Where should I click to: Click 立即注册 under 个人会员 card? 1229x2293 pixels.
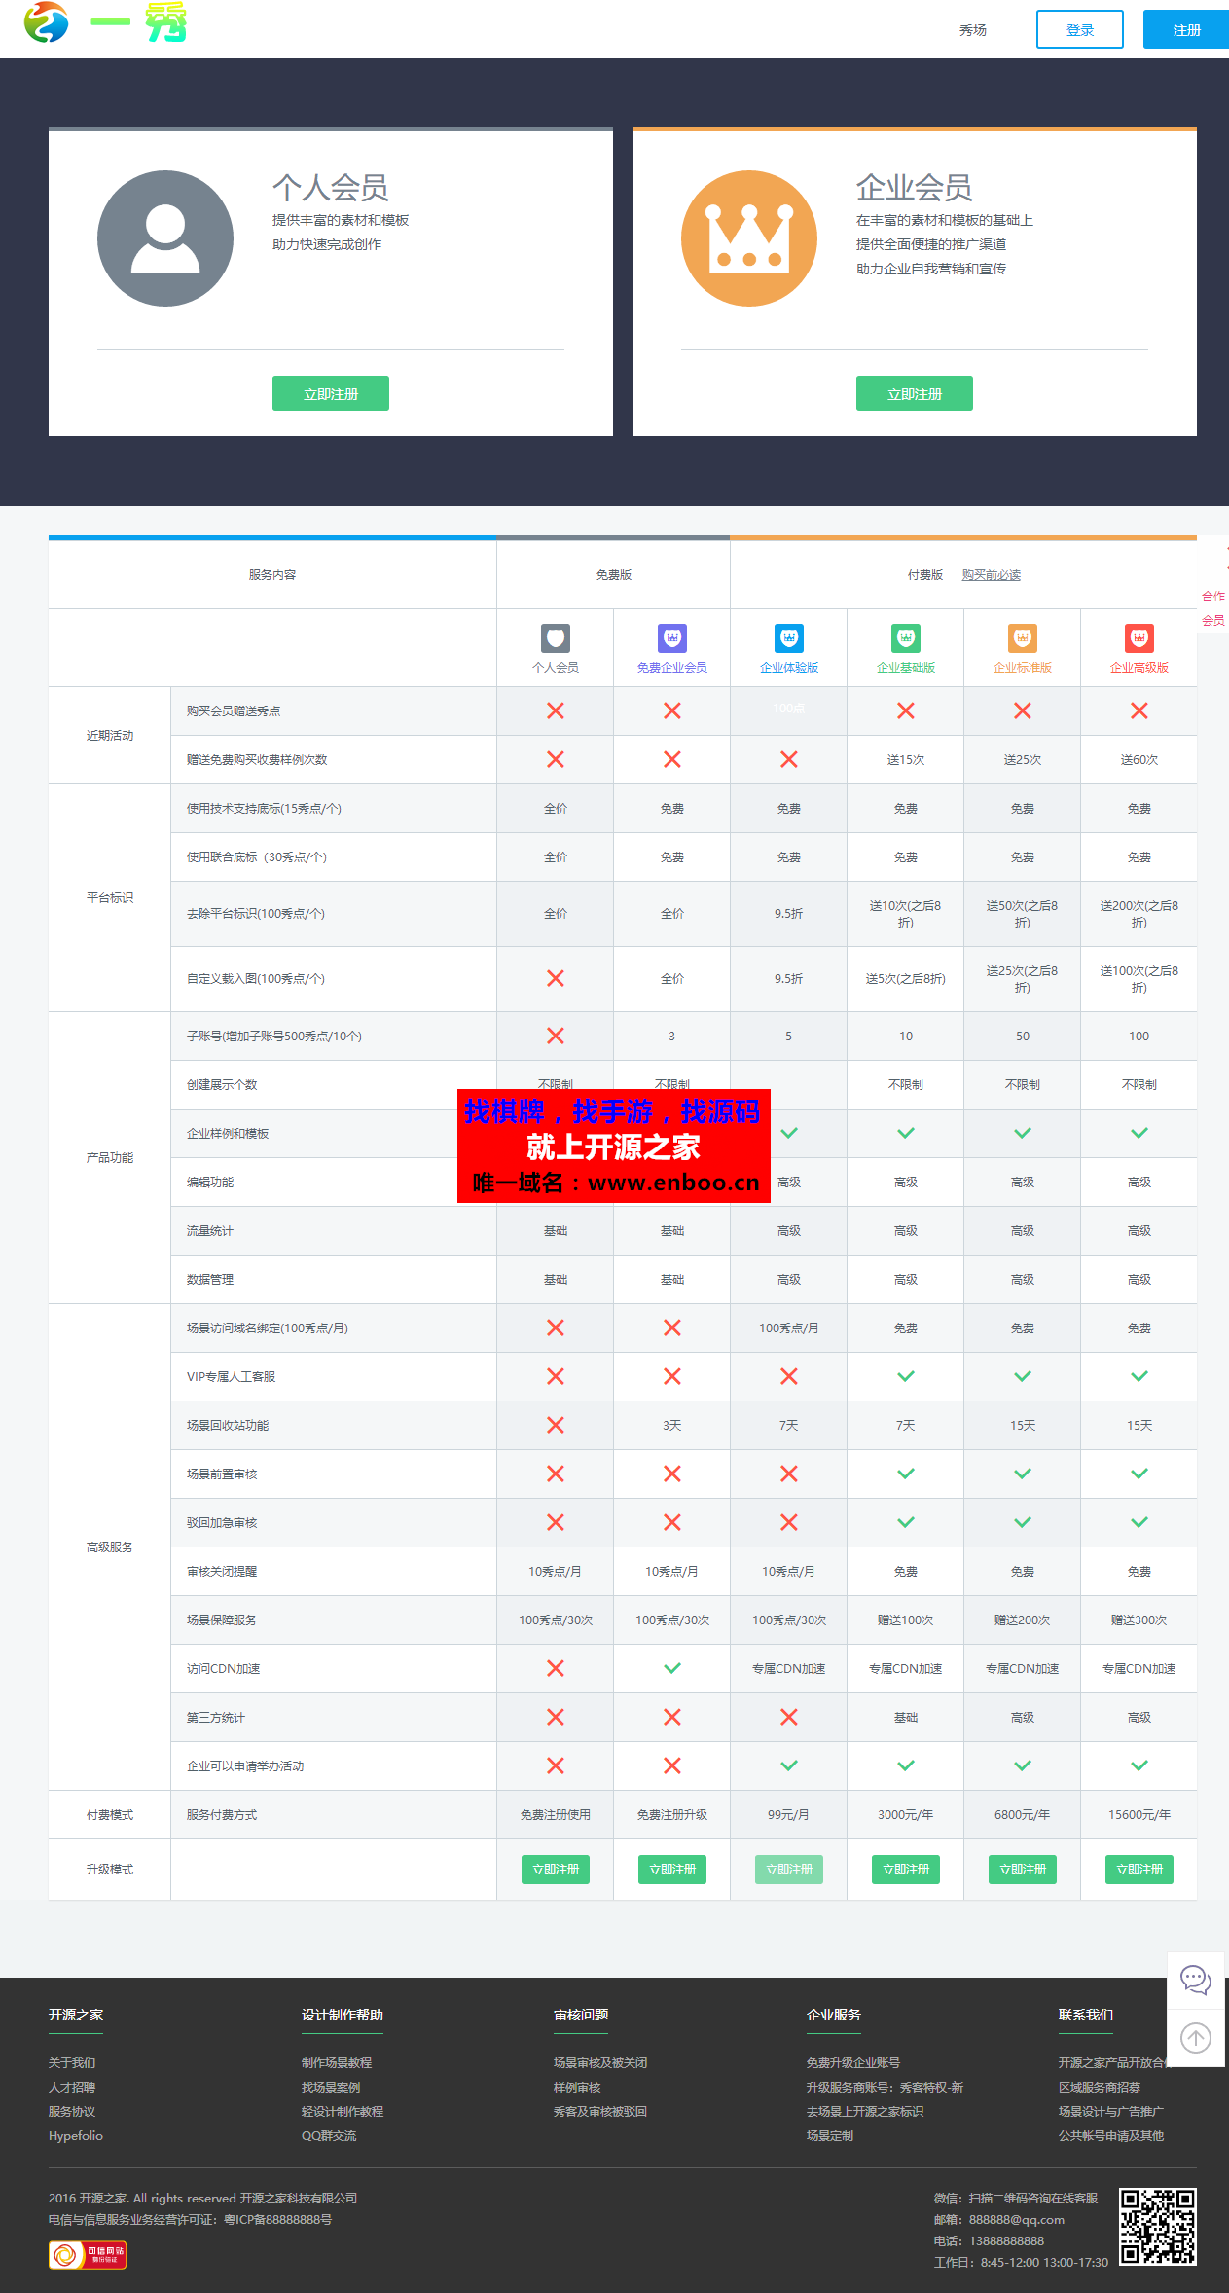[331, 393]
